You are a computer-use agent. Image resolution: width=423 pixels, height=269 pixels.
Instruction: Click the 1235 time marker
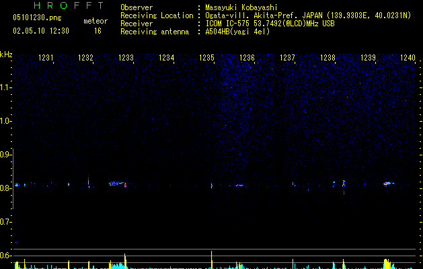click(x=206, y=58)
